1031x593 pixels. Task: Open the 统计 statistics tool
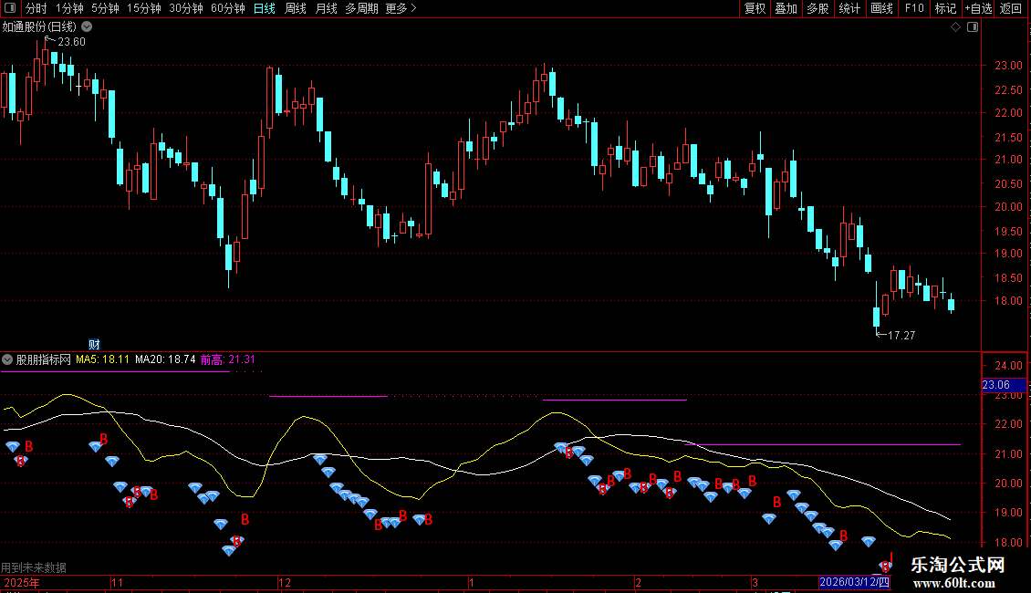pos(849,8)
